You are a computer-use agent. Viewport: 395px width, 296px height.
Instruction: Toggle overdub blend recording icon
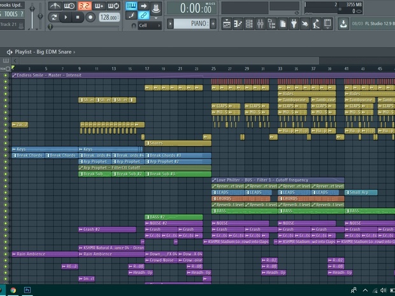[x=99, y=6]
